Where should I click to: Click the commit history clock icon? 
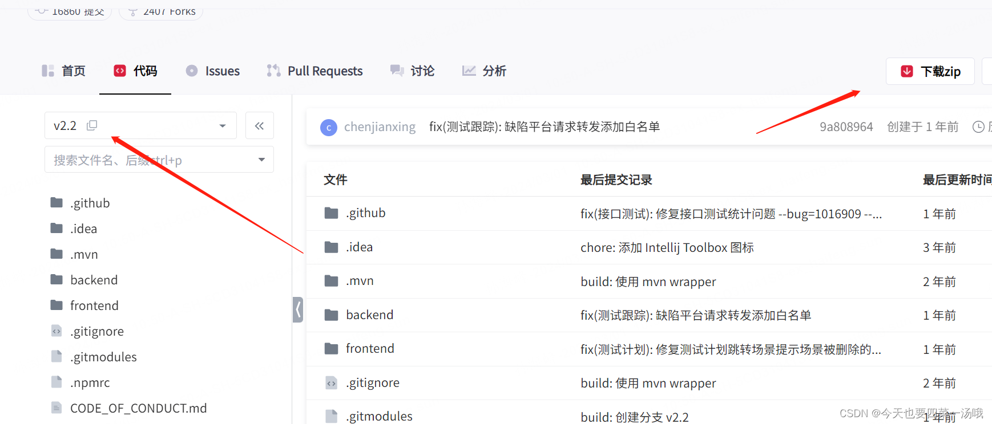pos(978,127)
